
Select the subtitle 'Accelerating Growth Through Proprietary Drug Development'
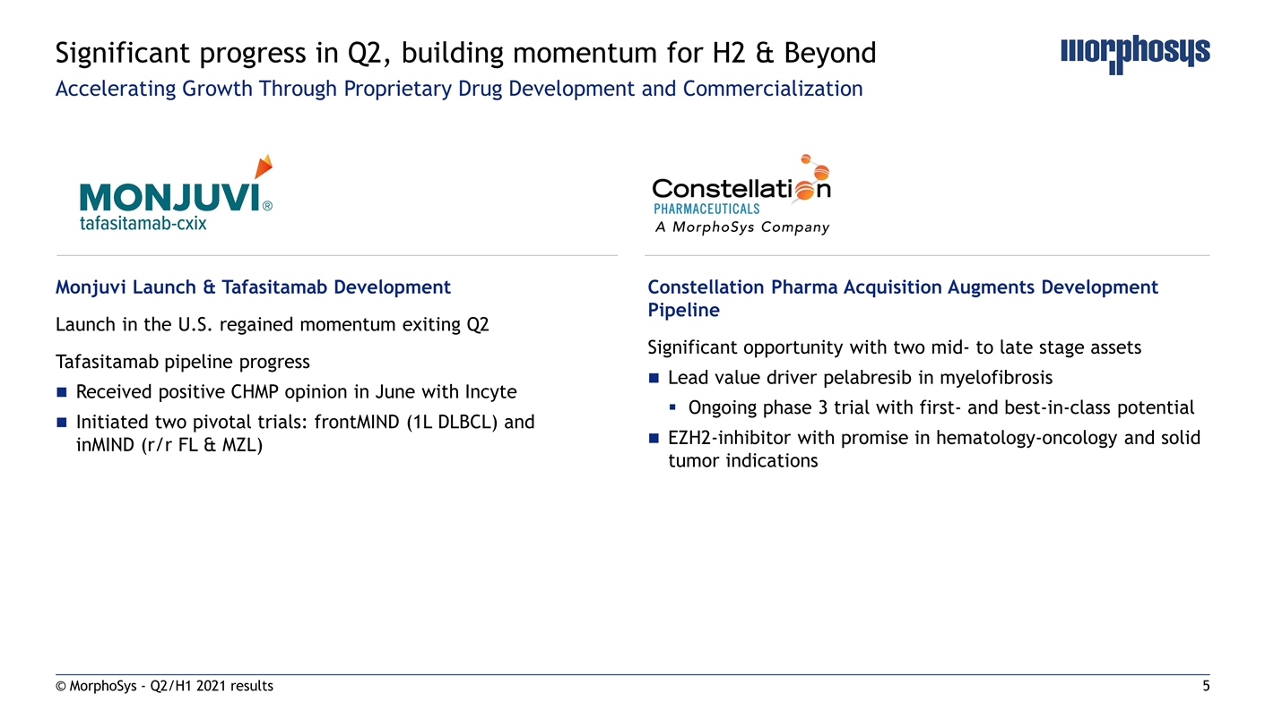pos(458,89)
